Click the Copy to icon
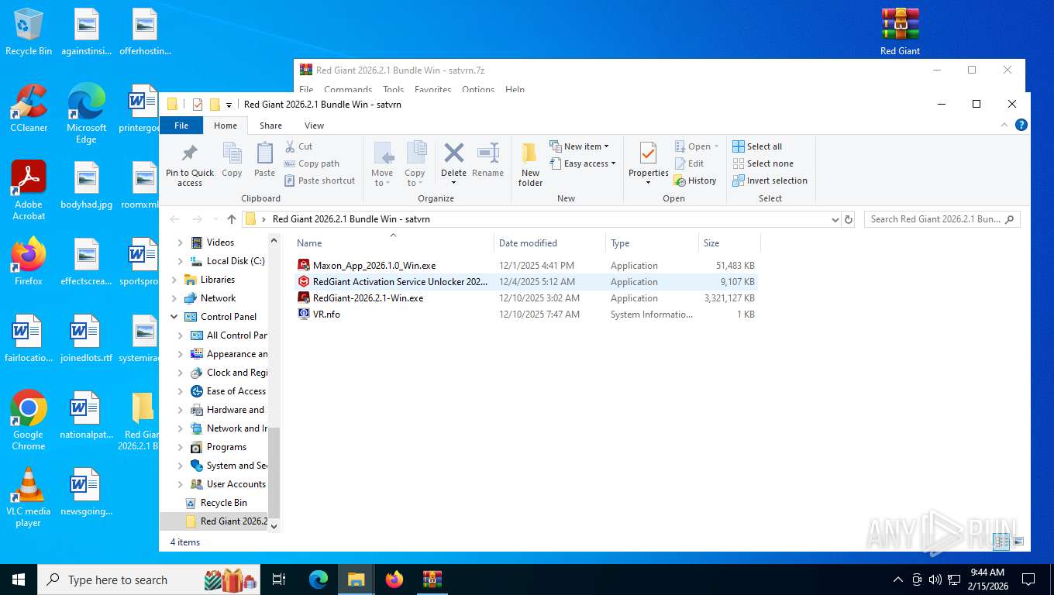Image resolution: width=1054 pixels, height=595 pixels. coord(415,153)
